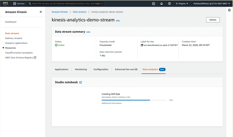Focus the services search input field

coord(65,3)
